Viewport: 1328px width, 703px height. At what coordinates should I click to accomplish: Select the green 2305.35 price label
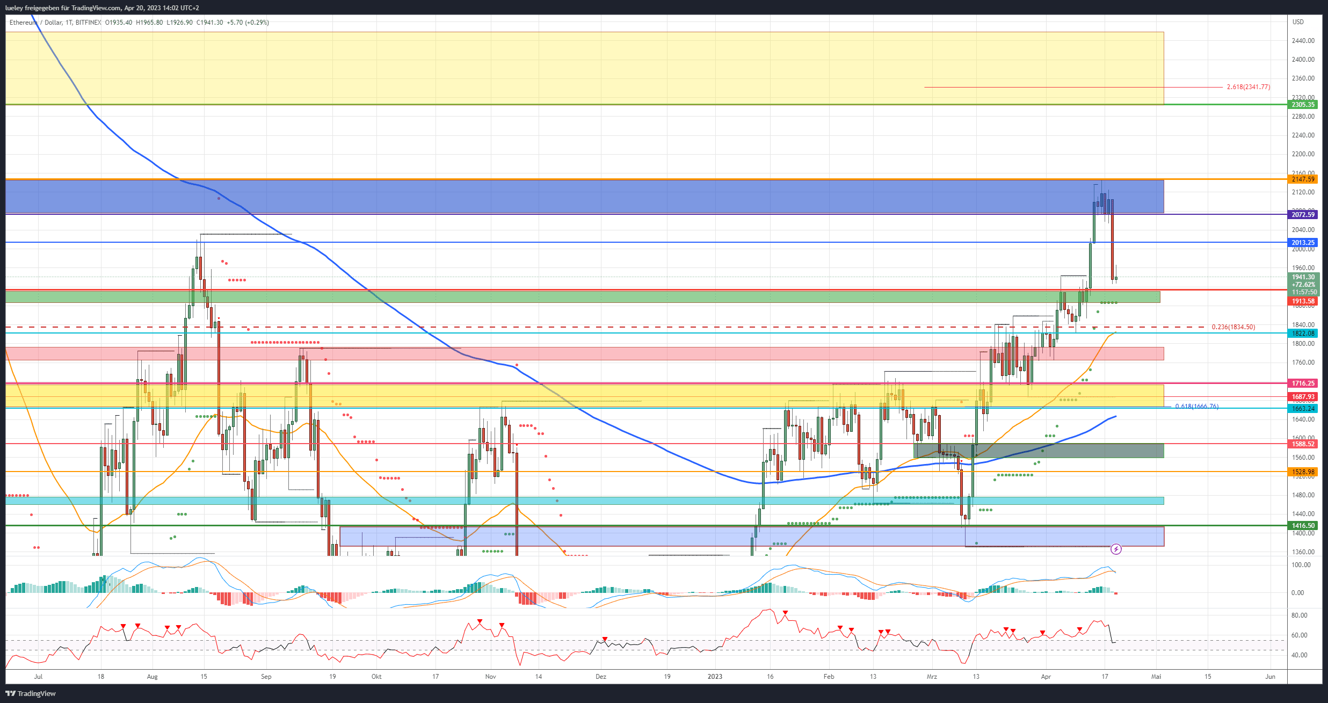[1303, 105]
